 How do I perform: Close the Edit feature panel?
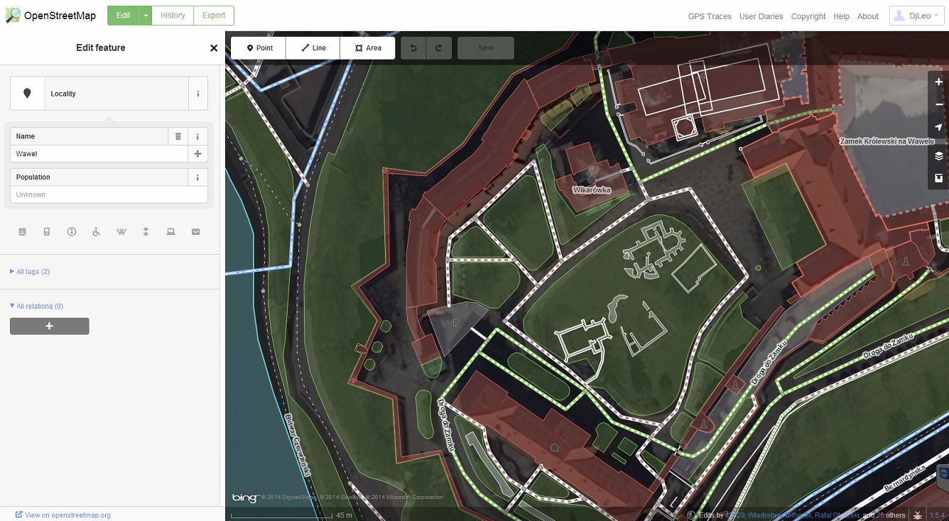click(214, 48)
